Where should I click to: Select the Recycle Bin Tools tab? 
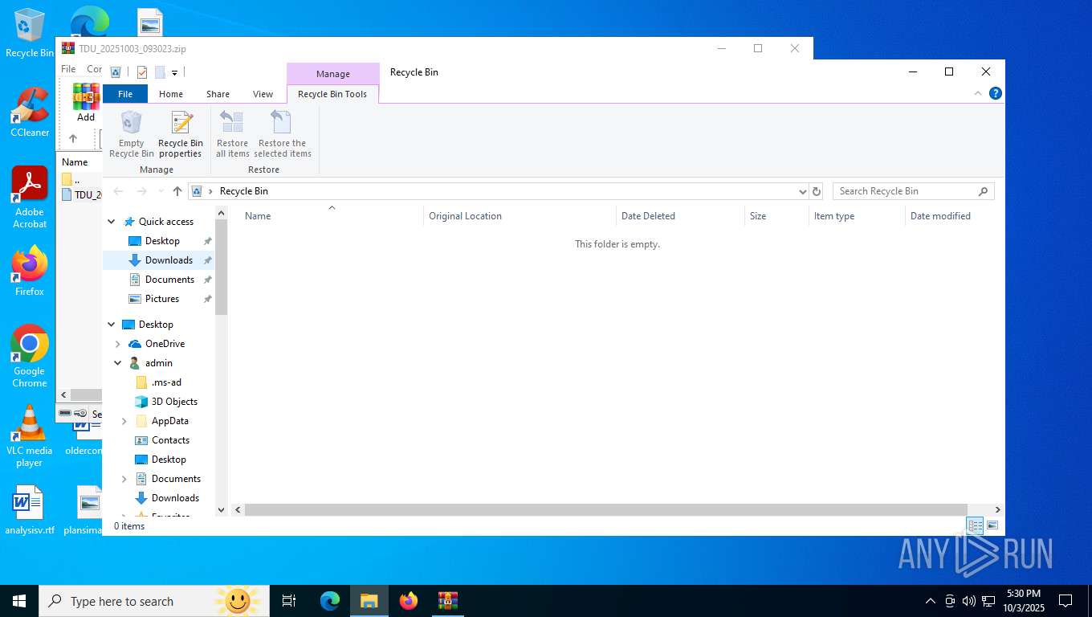(x=332, y=94)
